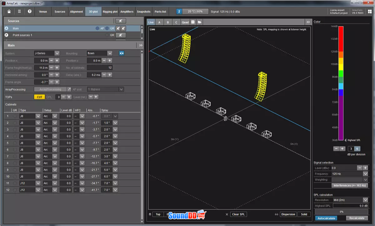
Task: Open Type dropdown for cabinet 11
Action: (x=38, y=183)
